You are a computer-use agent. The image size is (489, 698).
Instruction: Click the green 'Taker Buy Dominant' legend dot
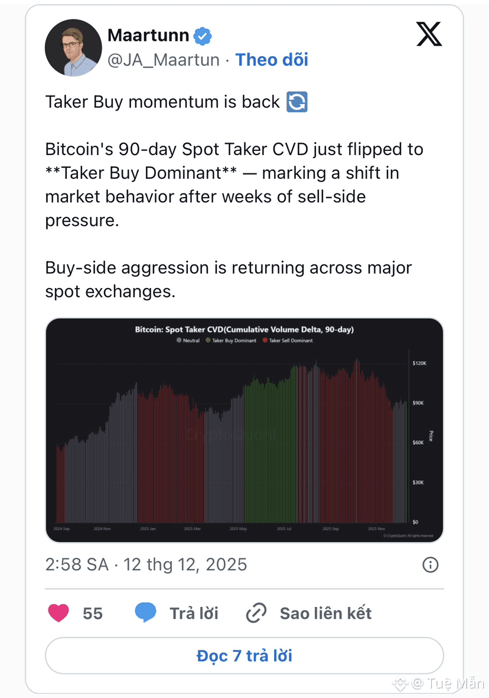click(x=208, y=341)
